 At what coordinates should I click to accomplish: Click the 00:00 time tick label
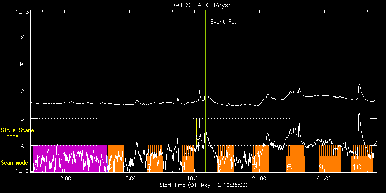pos(325,178)
